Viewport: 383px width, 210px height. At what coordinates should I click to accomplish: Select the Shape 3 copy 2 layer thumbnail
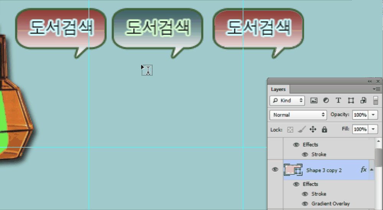[x=293, y=170]
